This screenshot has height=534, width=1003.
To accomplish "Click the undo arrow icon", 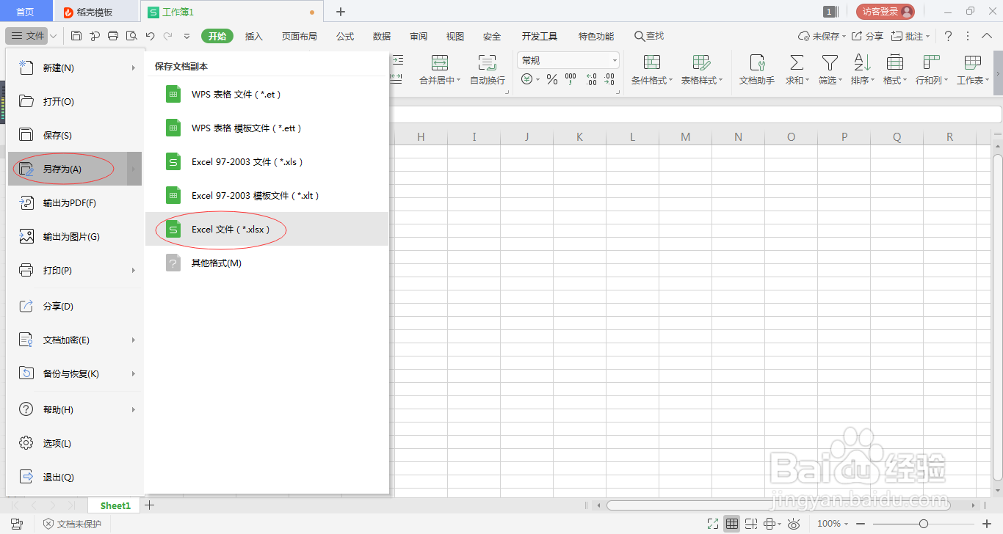I will [150, 36].
